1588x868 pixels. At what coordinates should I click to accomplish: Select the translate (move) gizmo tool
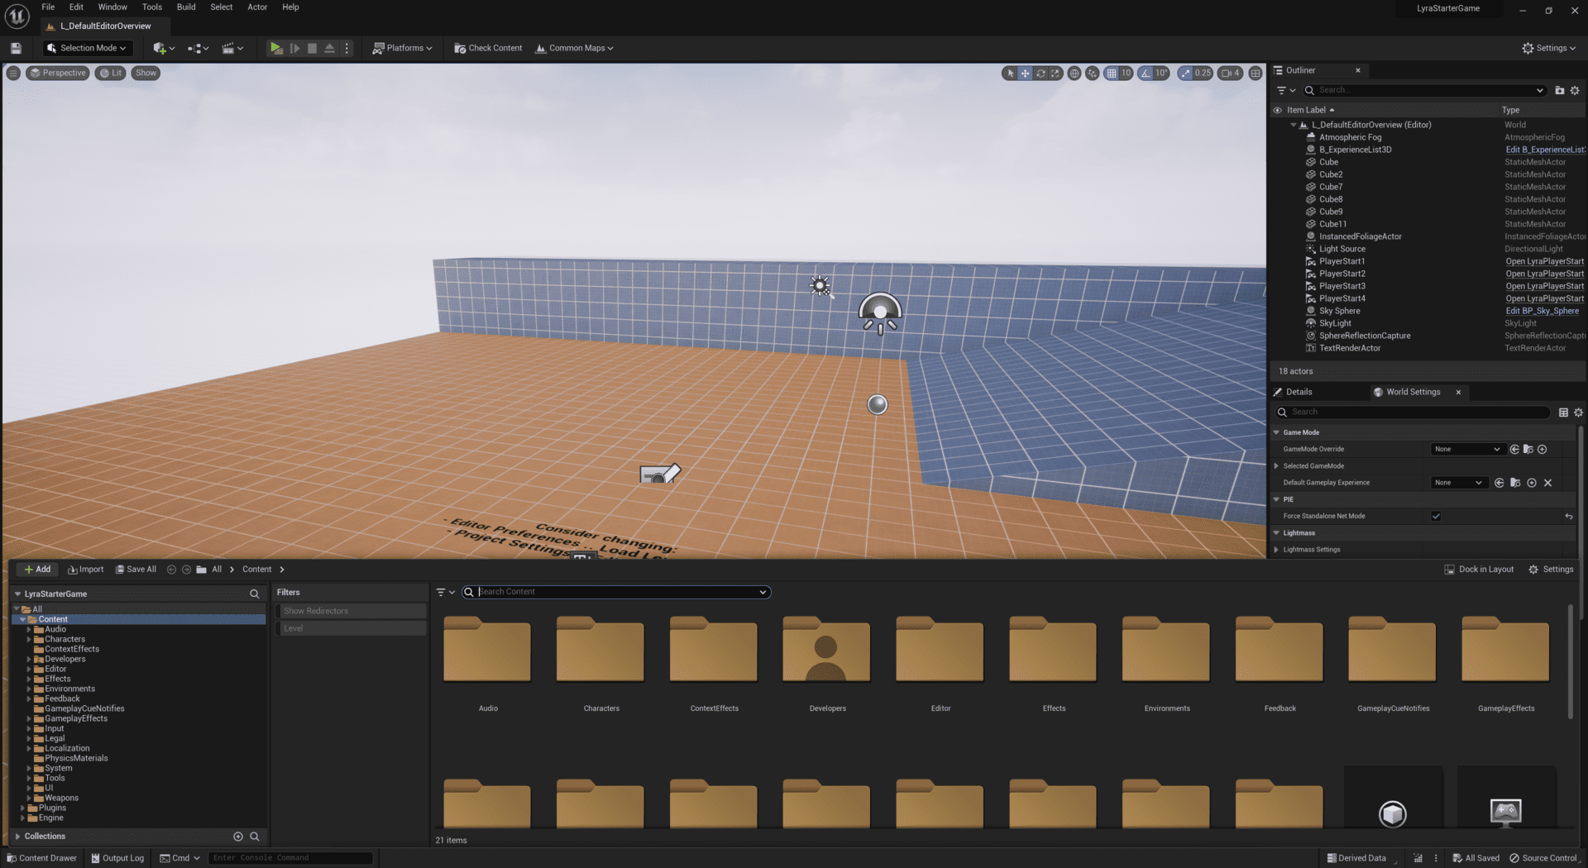click(1025, 74)
